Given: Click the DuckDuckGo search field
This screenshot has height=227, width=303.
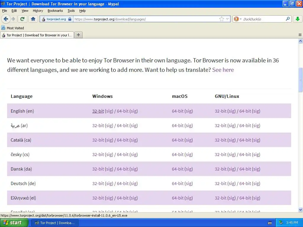Looking at the screenshot, I should pyautogui.click(x=264, y=19).
